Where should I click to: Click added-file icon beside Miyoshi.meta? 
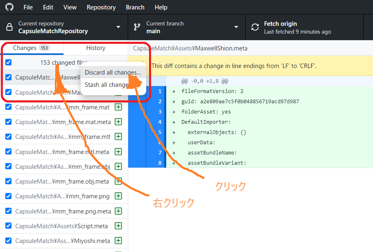[x=118, y=241]
